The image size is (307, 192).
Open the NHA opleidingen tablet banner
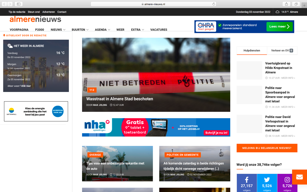pos(156,127)
